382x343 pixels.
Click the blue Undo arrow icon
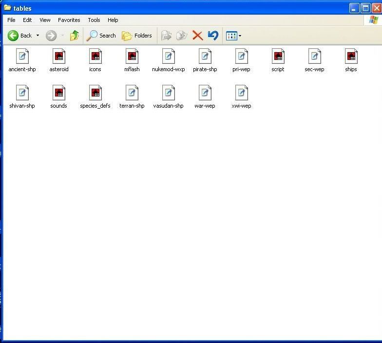(213, 36)
